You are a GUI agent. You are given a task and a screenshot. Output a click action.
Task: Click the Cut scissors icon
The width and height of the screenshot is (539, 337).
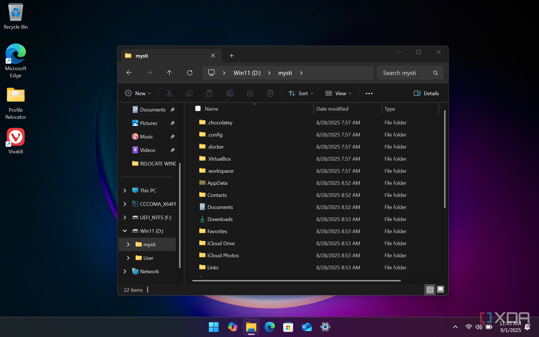169,93
